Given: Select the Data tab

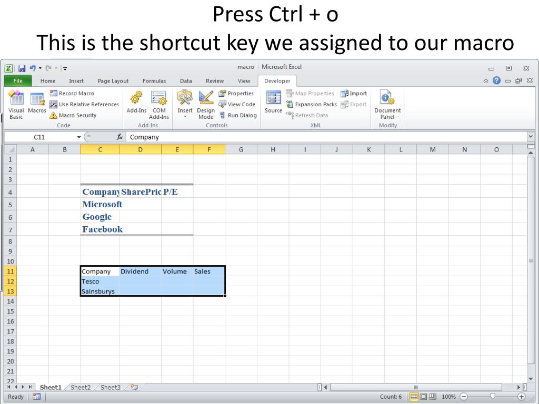Looking at the screenshot, I should [186, 80].
